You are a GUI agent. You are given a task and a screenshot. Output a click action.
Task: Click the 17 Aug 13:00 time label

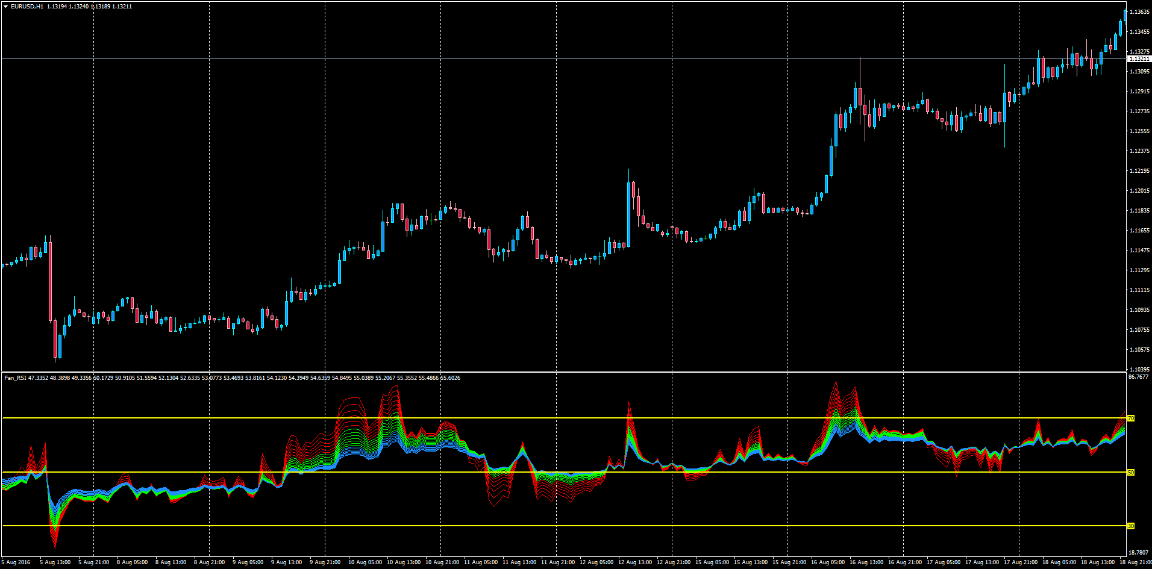tap(982, 562)
